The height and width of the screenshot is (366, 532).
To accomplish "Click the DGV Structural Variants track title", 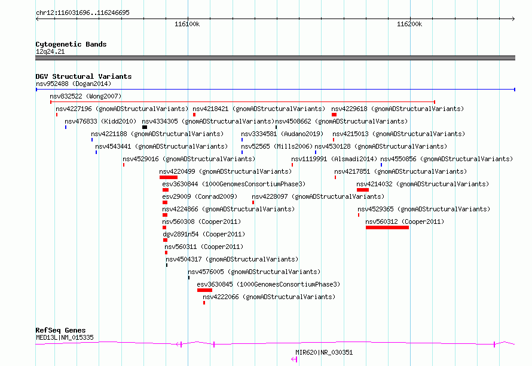I will (x=84, y=76).
